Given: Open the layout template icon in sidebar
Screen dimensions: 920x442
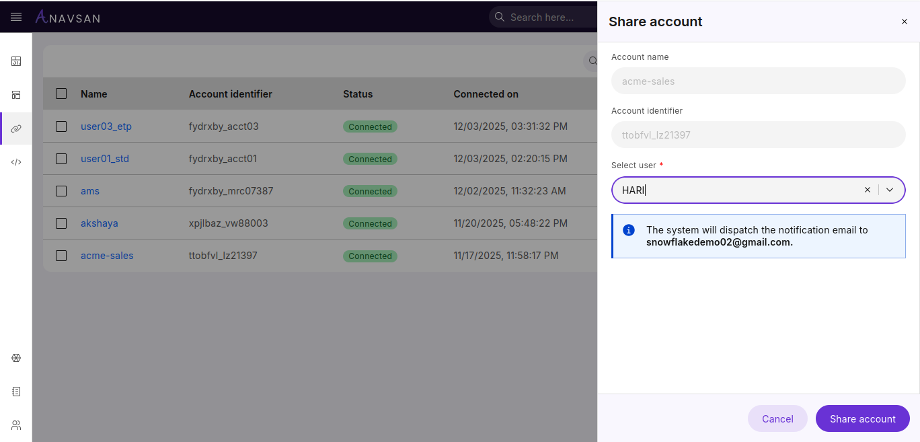Looking at the screenshot, I should [x=16, y=95].
